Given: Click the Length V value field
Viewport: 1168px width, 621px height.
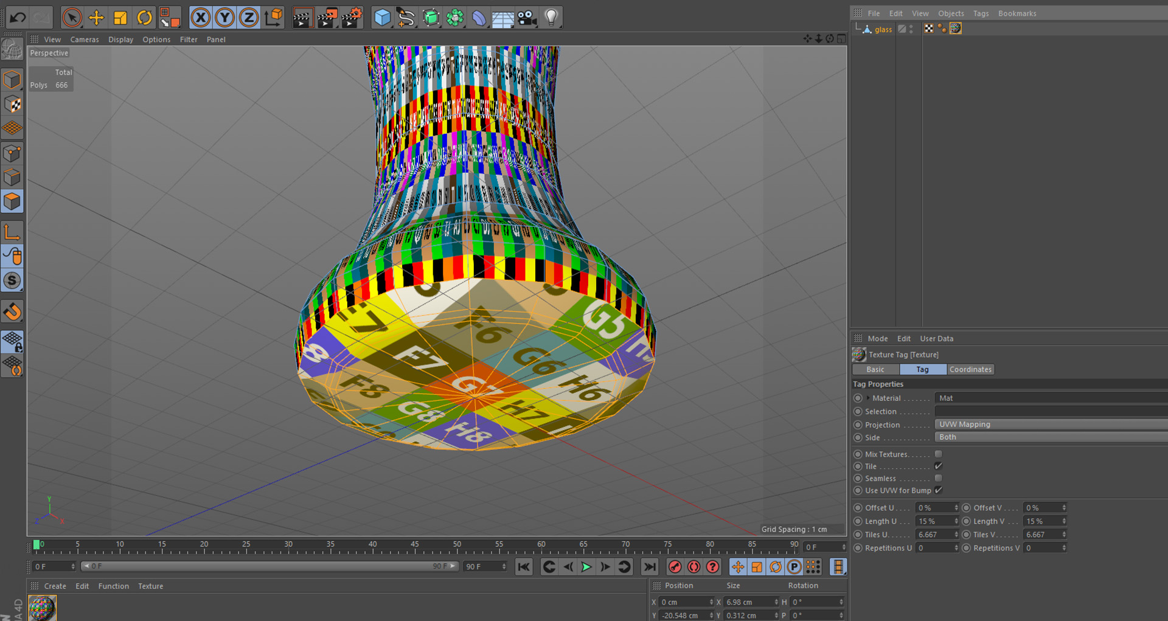Looking at the screenshot, I should pos(1042,521).
